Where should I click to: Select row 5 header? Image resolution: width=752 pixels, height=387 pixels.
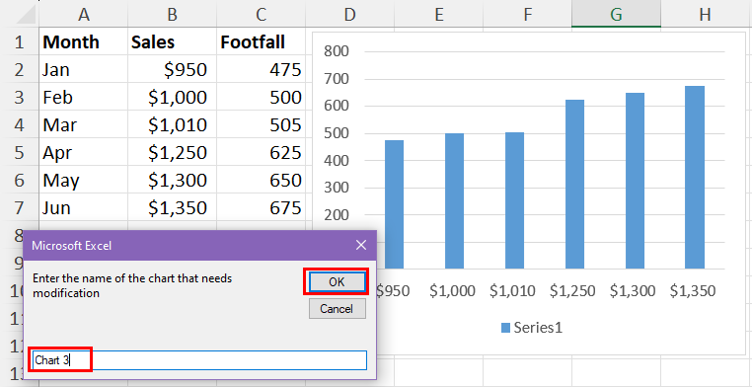point(19,152)
